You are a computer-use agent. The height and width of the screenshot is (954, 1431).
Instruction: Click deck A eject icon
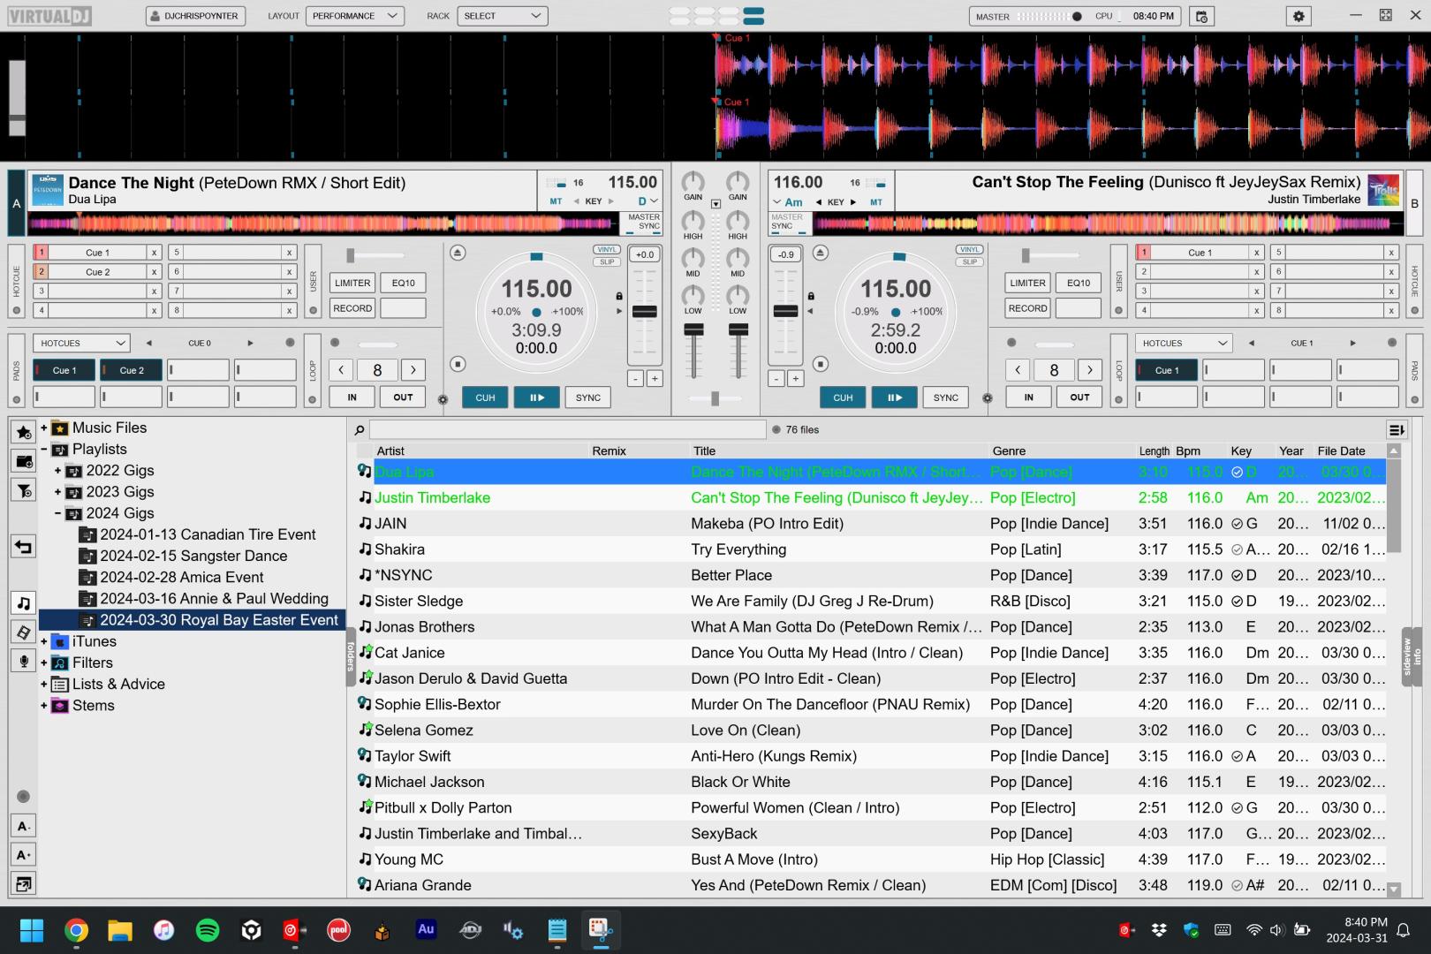[x=458, y=254]
